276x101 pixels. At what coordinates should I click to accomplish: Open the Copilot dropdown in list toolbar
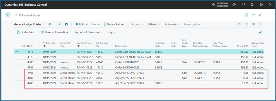click(x=50, y=24)
